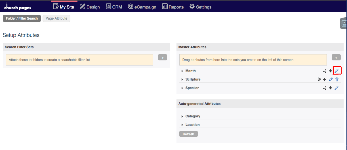Edit the Month attribute with pencil icon

(337, 71)
